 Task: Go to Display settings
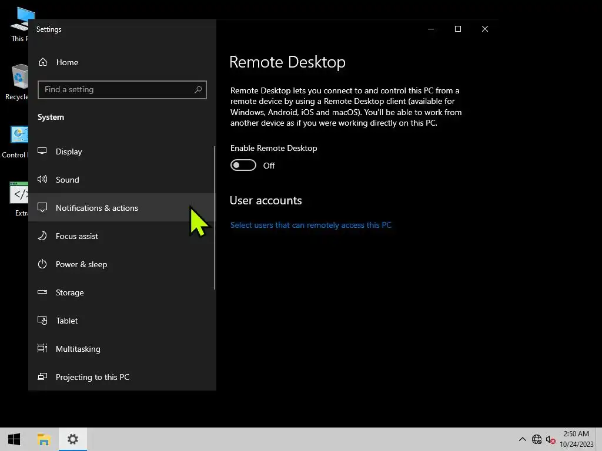coord(122,152)
